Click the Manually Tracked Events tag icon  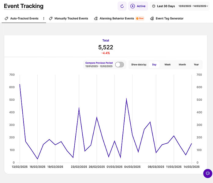coord(51,18)
